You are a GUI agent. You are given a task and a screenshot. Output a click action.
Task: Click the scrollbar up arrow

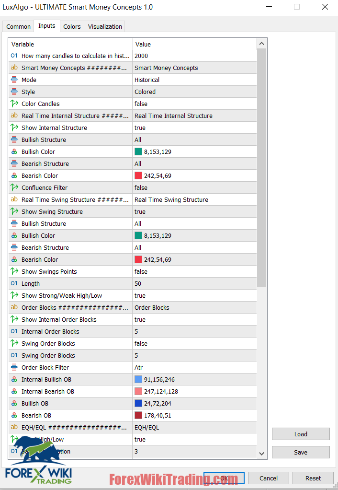[261, 44]
